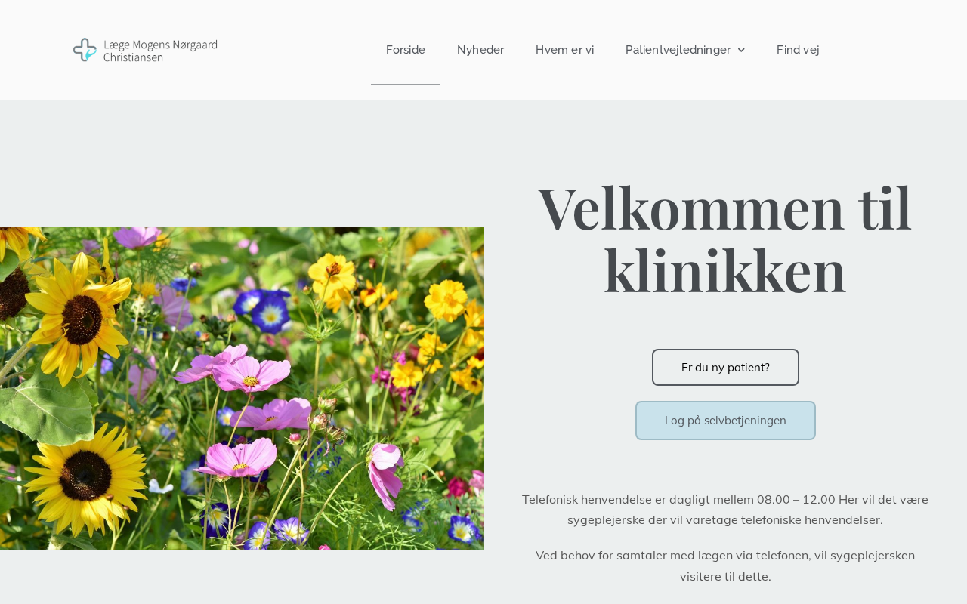
Task: Go to the Forside menu item
Action: (406, 50)
